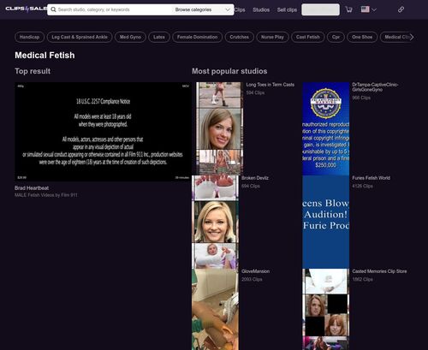Select the Med Gyno category chip
Viewport: 428px width, 350px height.
pos(130,37)
